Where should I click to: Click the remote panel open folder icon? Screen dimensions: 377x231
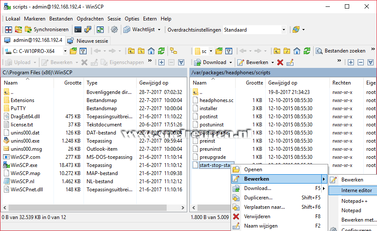pos(219,51)
